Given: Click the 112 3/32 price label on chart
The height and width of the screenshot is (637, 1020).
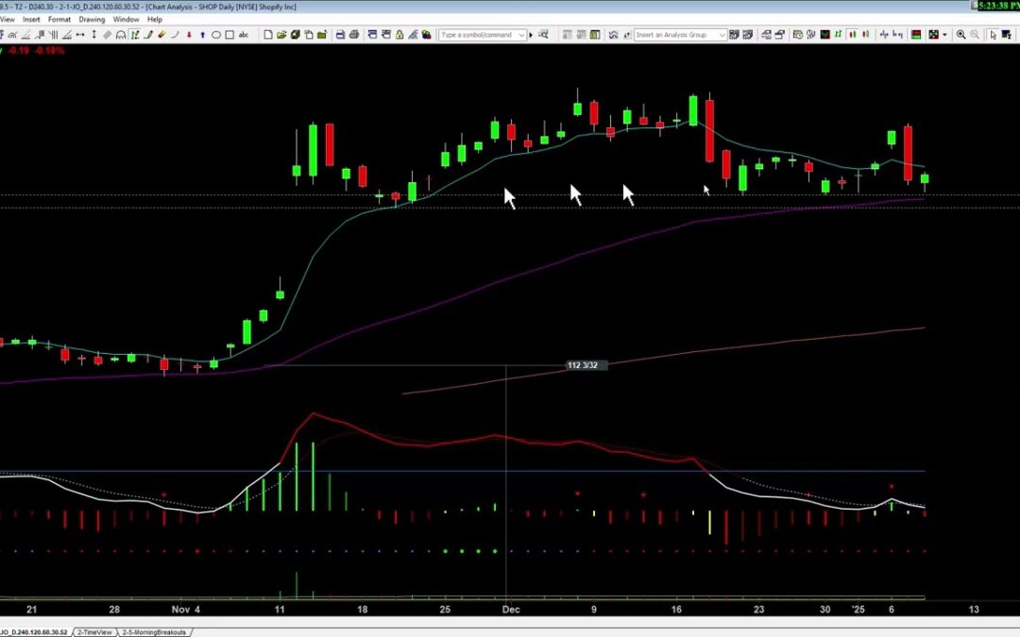Looking at the screenshot, I should (582, 365).
